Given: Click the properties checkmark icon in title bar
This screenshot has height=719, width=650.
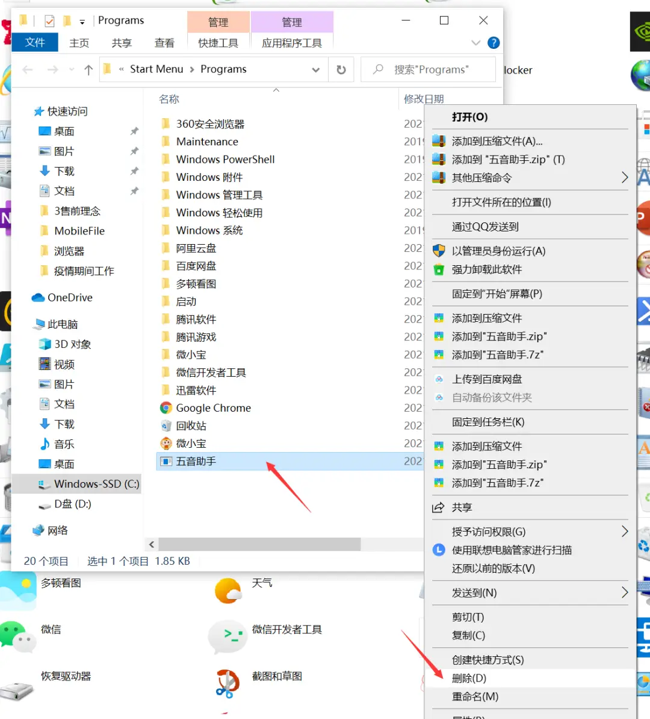Looking at the screenshot, I should (49, 20).
